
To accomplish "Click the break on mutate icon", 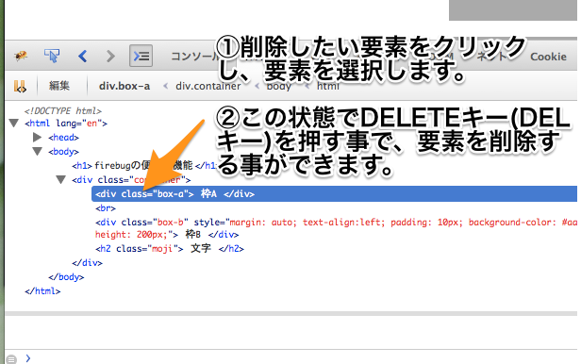I will 20,86.
